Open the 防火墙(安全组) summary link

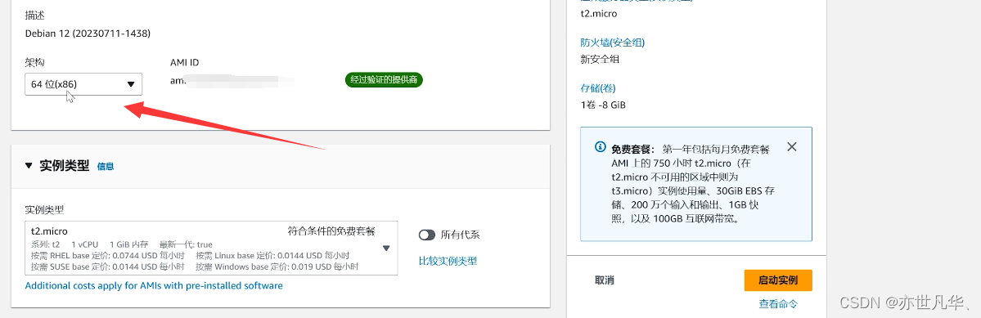click(613, 43)
